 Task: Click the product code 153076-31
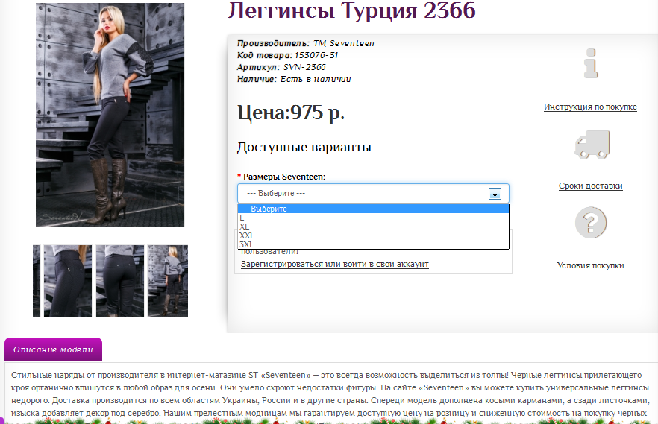[x=316, y=55]
